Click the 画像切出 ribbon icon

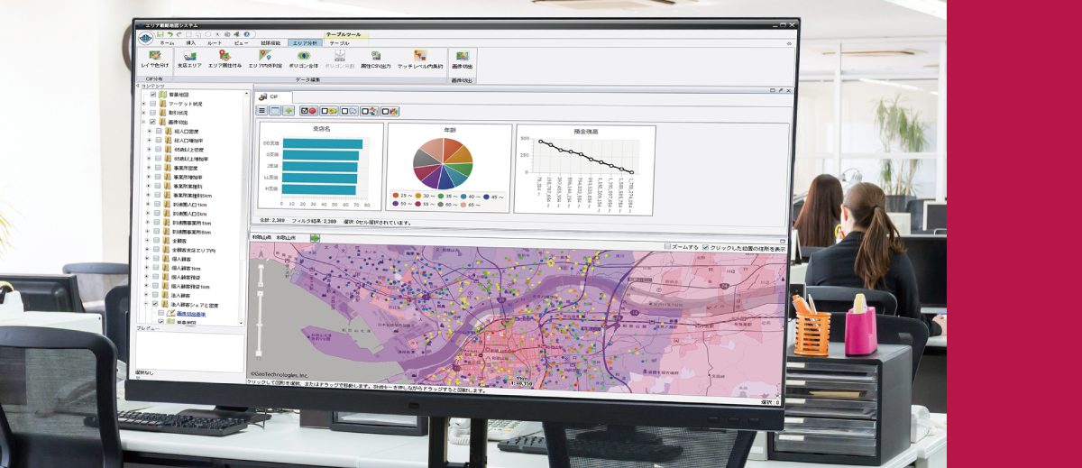point(463,57)
